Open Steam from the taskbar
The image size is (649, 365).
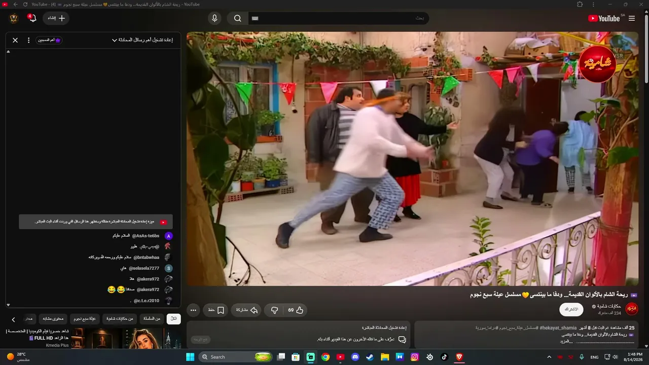click(x=370, y=357)
